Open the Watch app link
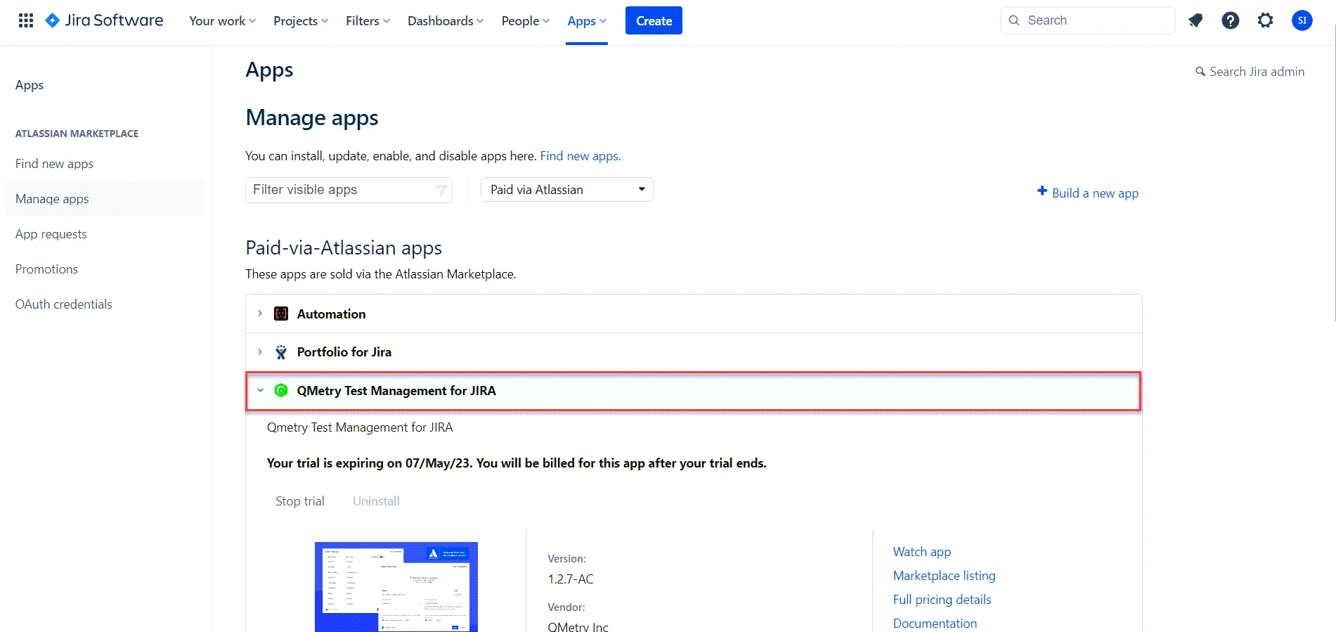 (x=922, y=552)
